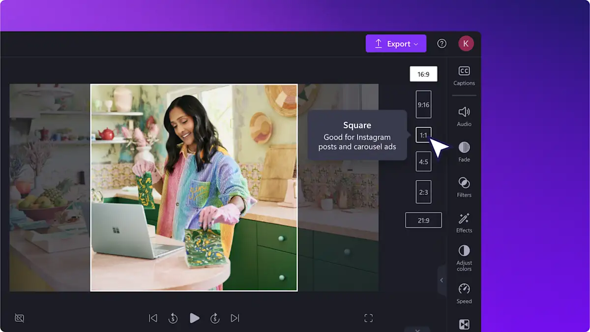
Task: Select the picture-in-picture icon below Speed
Action: point(464,324)
